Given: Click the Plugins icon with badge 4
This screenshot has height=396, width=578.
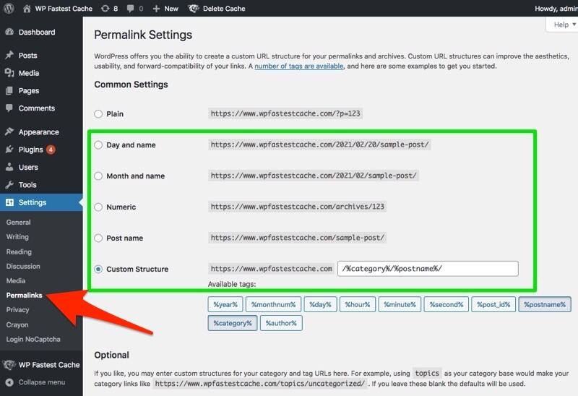Looking at the screenshot, I should (9, 150).
